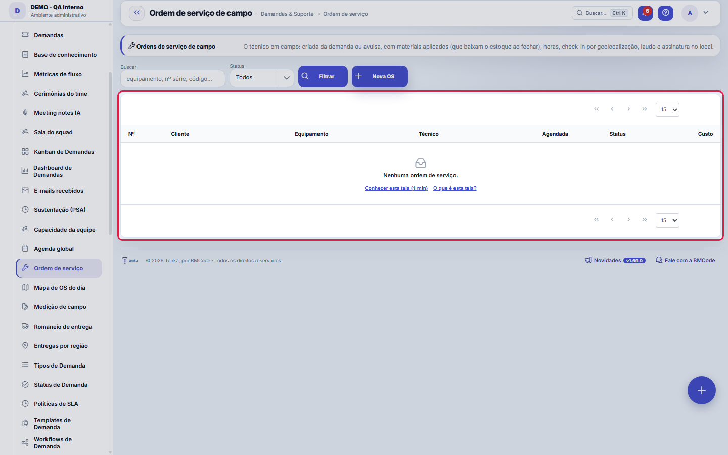Viewport: 728px width, 455px height.
Task: Collapse the sidebar with double-chevron button
Action: [x=136, y=13]
